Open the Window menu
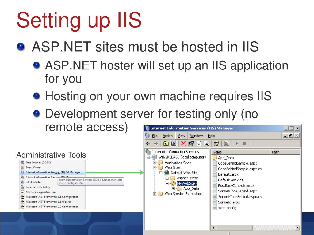 (x=197, y=136)
